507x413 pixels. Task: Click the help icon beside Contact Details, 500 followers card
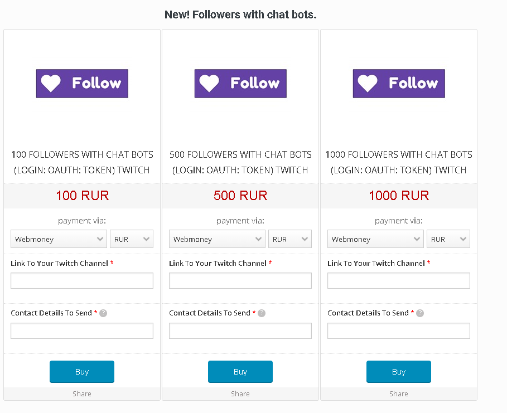pos(262,313)
